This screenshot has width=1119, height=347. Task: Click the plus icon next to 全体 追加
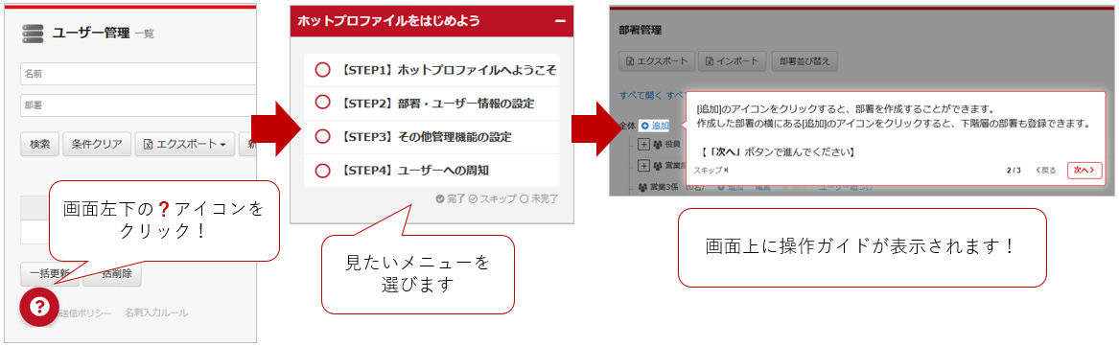pos(644,126)
